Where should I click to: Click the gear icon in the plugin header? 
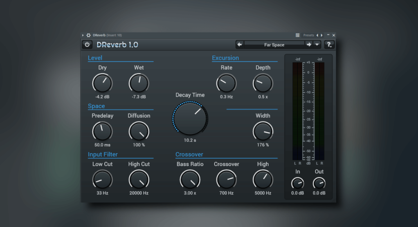(88, 35)
